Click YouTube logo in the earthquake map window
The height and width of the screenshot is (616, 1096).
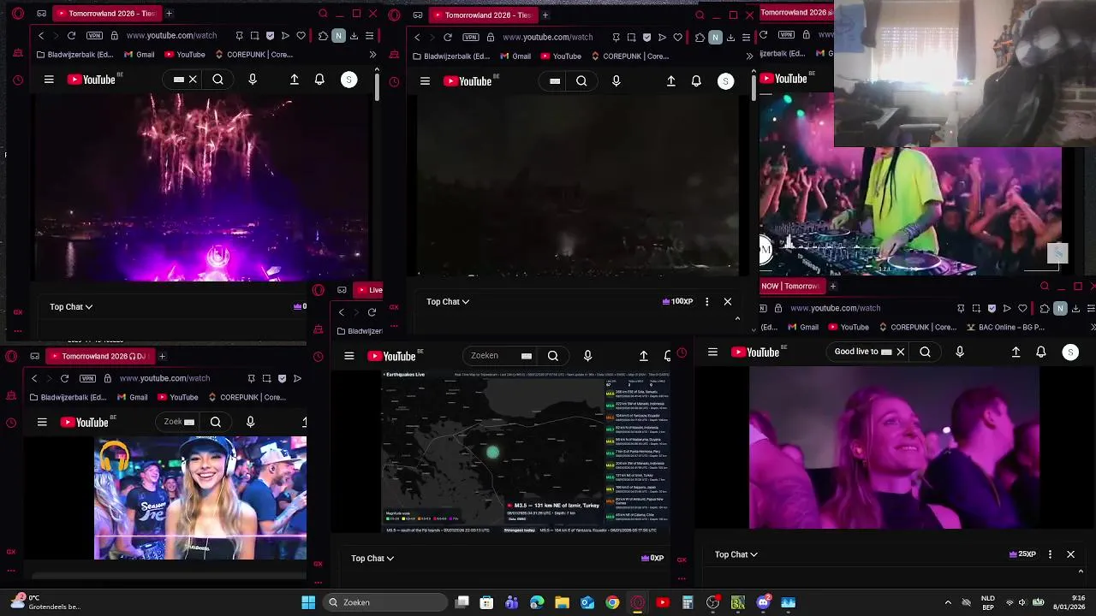pos(392,356)
